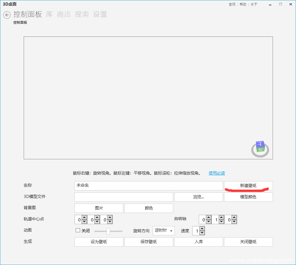Image resolution: width=296 pixels, height=265 pixels.
Task: Click the animation speed slider handle
Action: pos(108,231)
